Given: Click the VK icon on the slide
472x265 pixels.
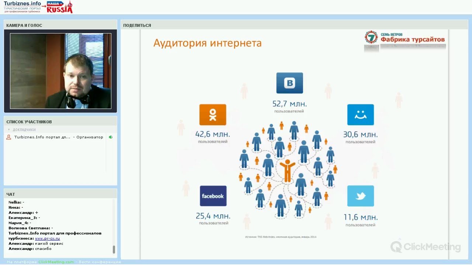Looking at the screenshot, I should pyautogui.click(x=289, y=83).
